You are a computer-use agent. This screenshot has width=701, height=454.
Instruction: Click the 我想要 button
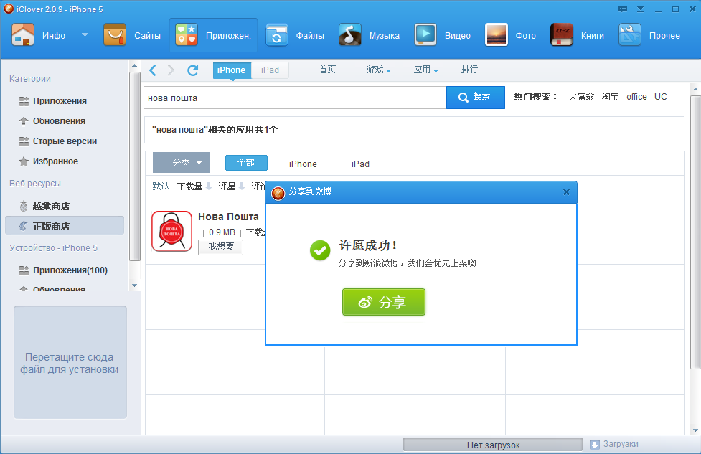point(221,247)
